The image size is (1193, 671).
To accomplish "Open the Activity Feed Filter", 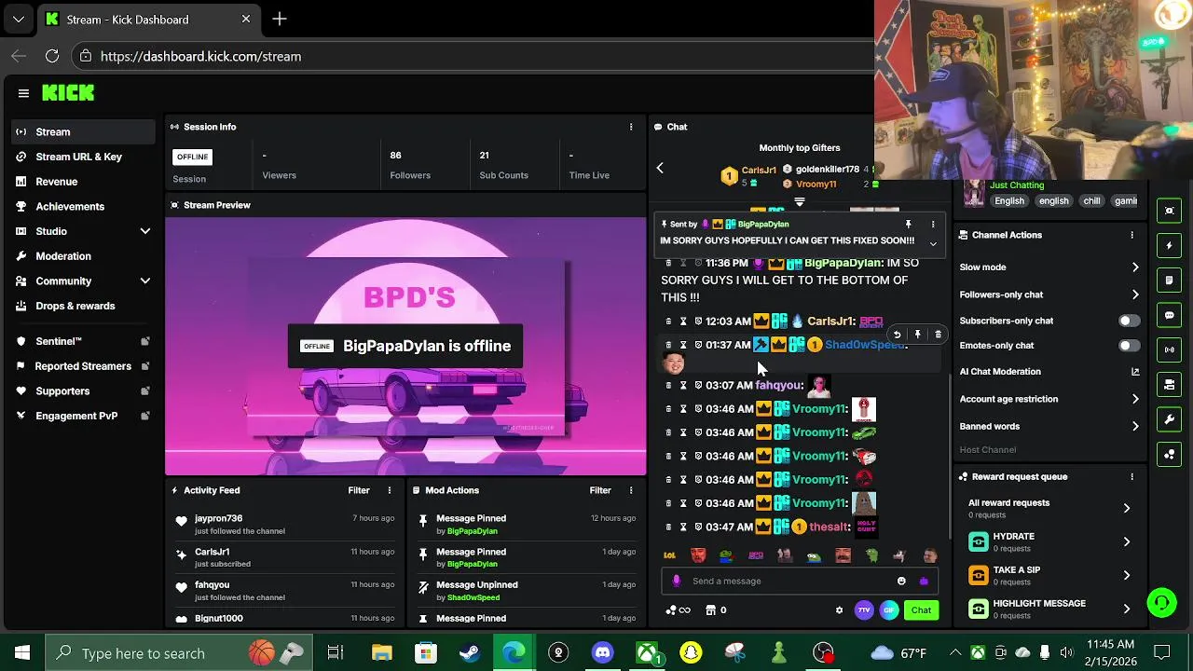I will coord(359,490).
